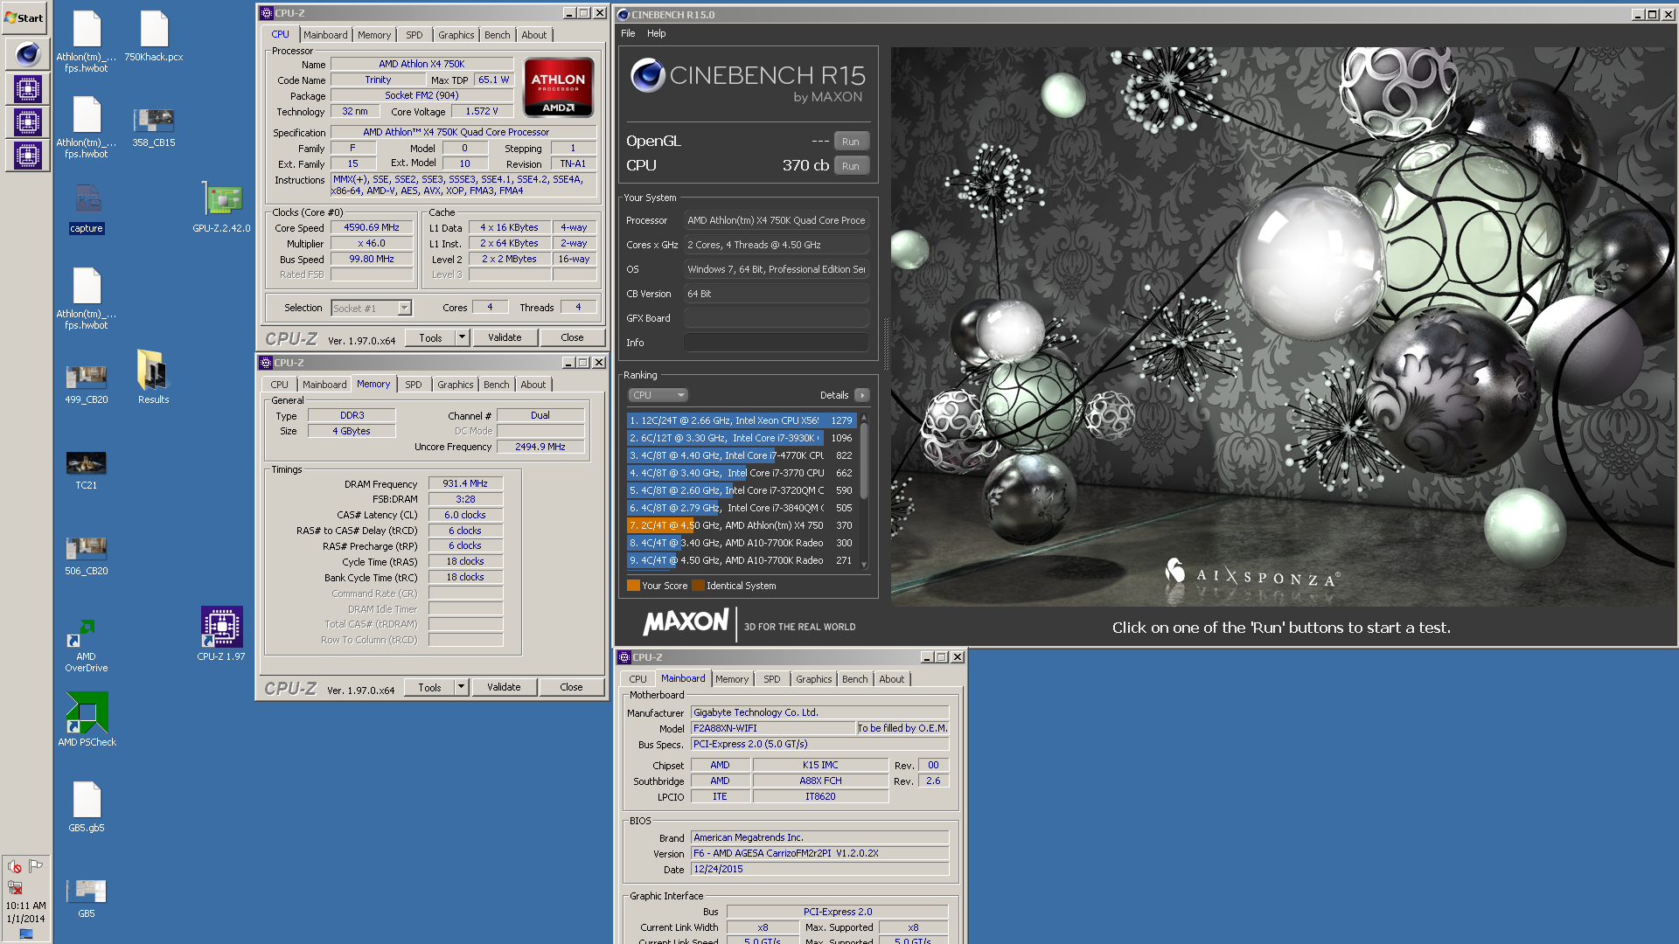Expand Tools arrow in top CPU-Z
Screen dimensions: 1679x944
point(462,337)
